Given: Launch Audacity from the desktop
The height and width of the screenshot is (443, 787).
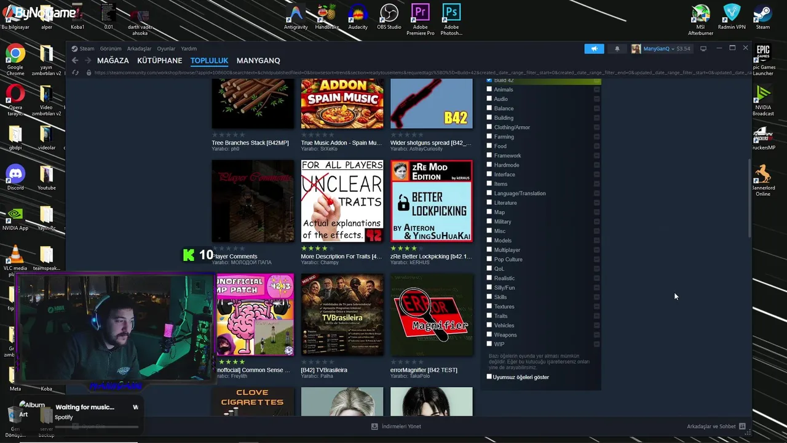Looking at the screenshot, I should pyautogui.click(x=358, y=17).
